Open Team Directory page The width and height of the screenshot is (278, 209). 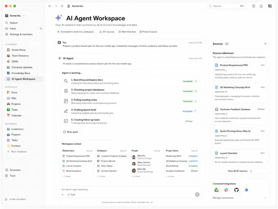tap(18, 56)
